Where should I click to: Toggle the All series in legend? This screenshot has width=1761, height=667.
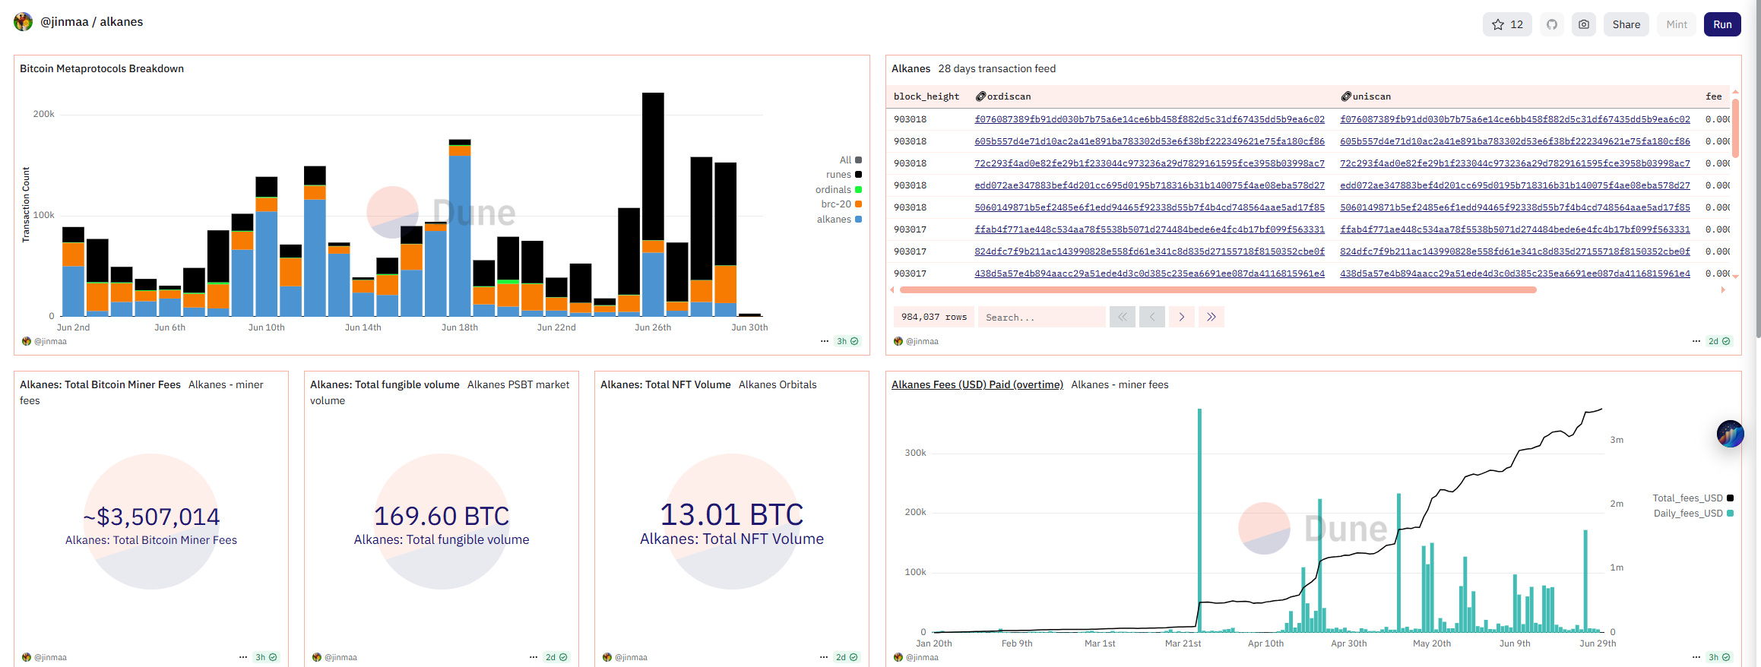[850, 160]
